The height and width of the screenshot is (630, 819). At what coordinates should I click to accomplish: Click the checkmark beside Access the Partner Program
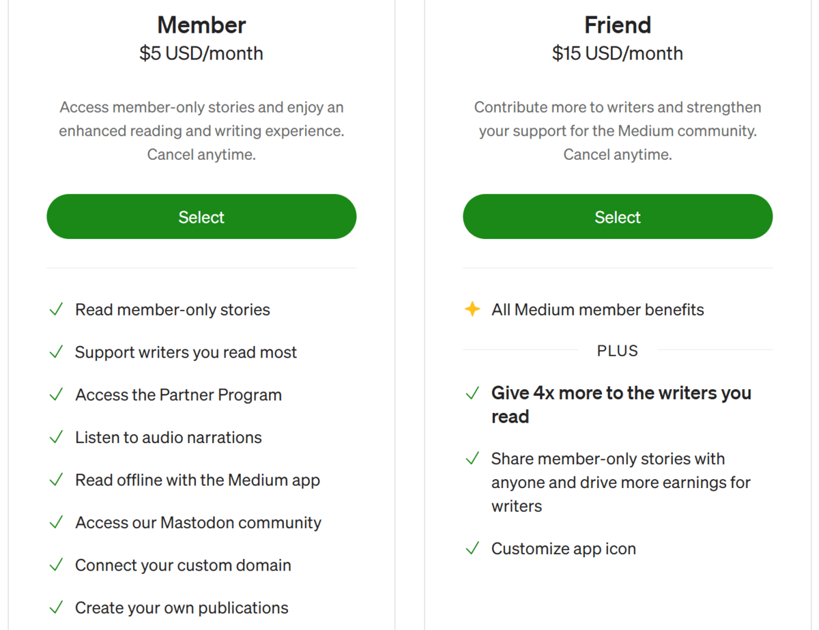click(57, 395)
